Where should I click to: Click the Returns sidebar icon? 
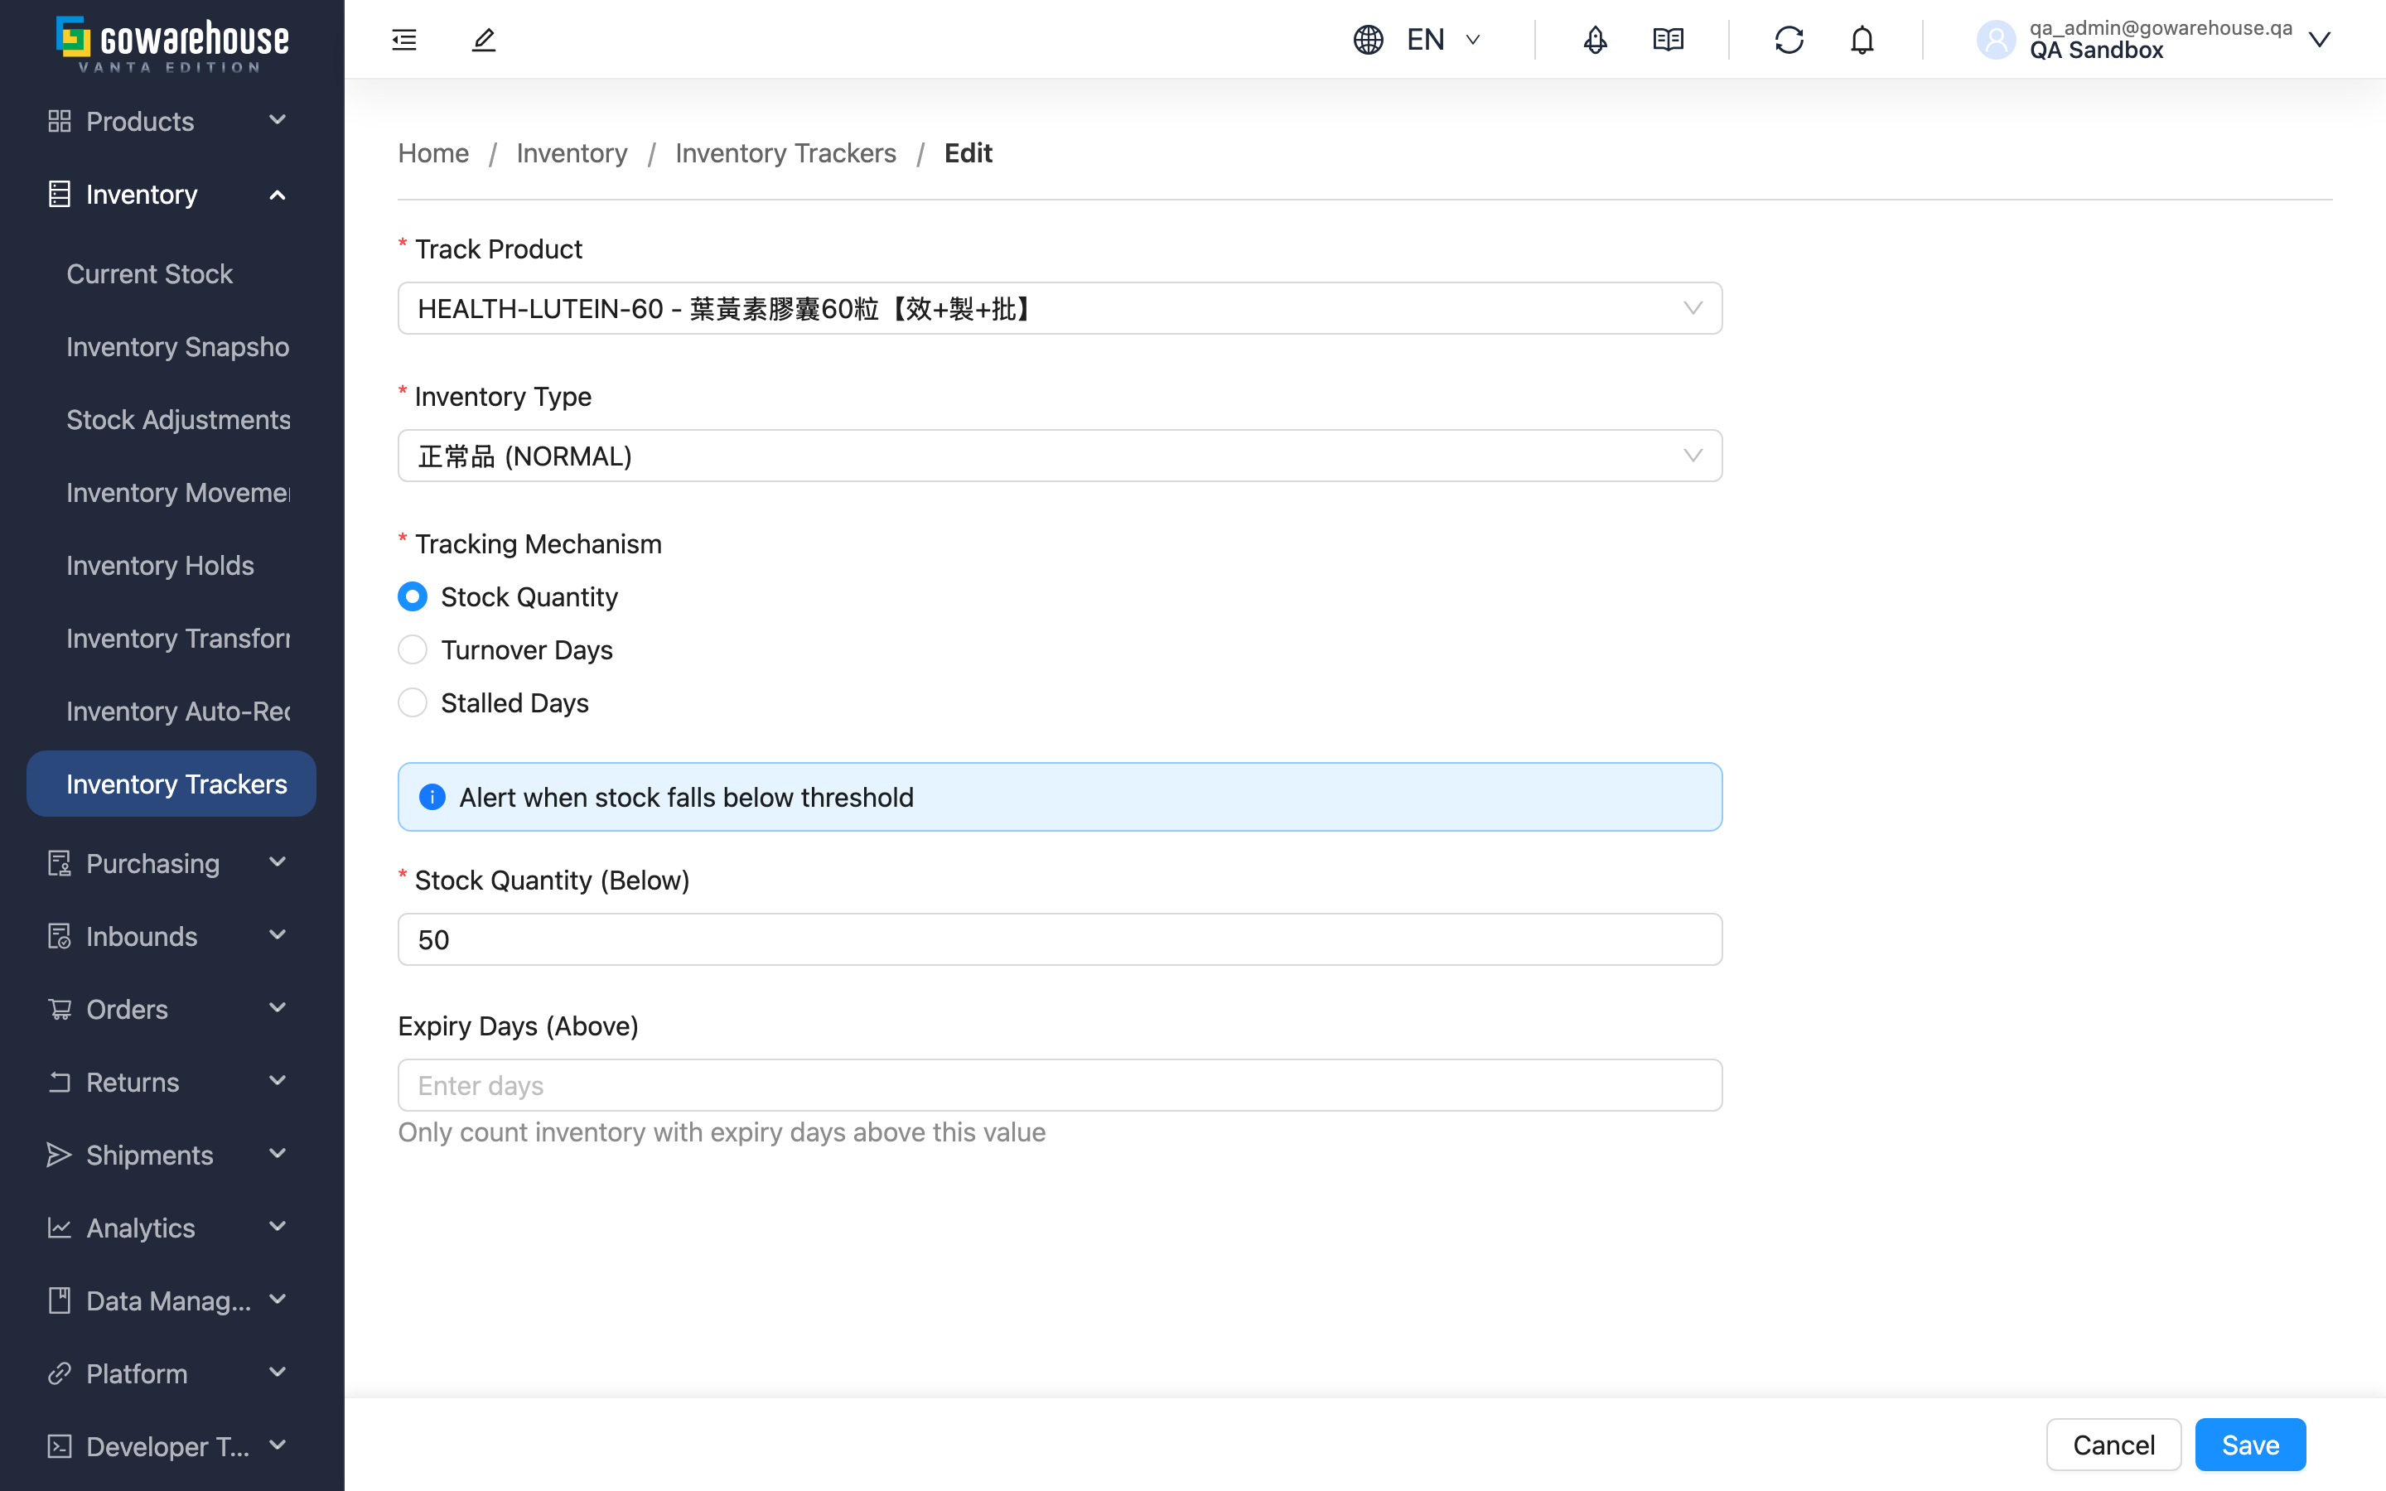point(59,1082)
